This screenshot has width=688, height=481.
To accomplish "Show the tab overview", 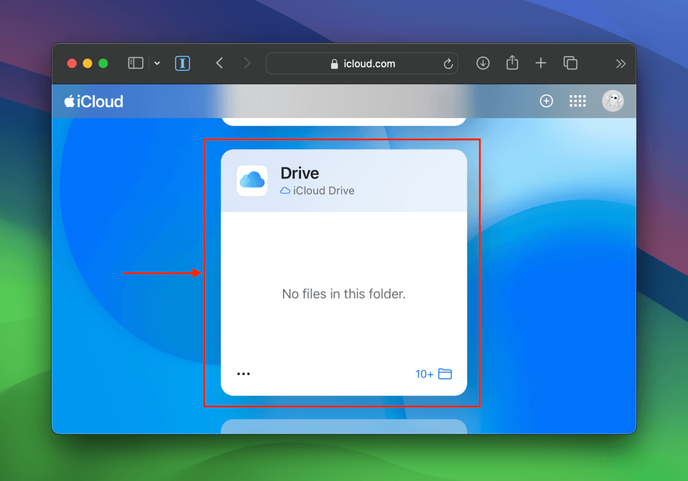I will point(570,63).
